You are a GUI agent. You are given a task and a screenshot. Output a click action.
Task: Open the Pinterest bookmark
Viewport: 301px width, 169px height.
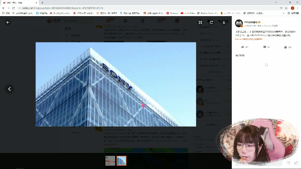(172, 13)
